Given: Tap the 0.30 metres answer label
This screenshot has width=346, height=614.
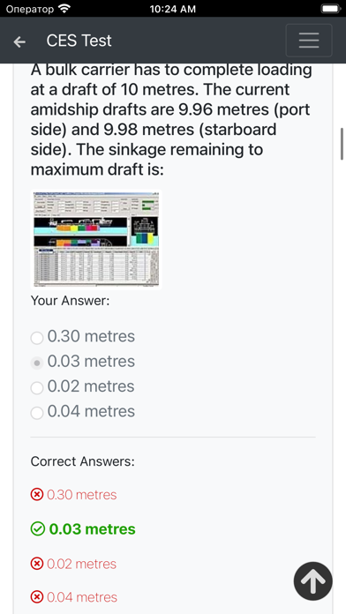Looking at the screenshot, I should pos(91,336).
